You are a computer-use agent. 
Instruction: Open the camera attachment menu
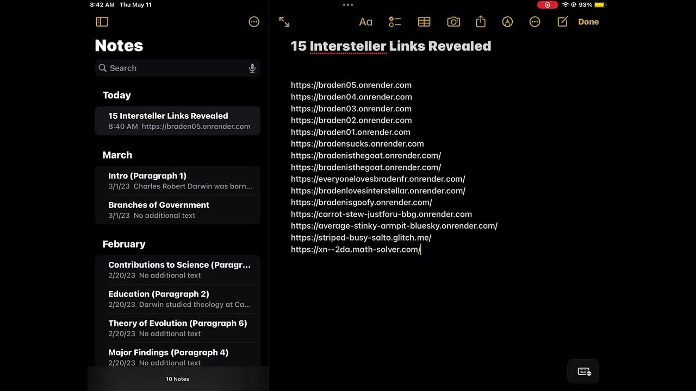click(453, 22)
